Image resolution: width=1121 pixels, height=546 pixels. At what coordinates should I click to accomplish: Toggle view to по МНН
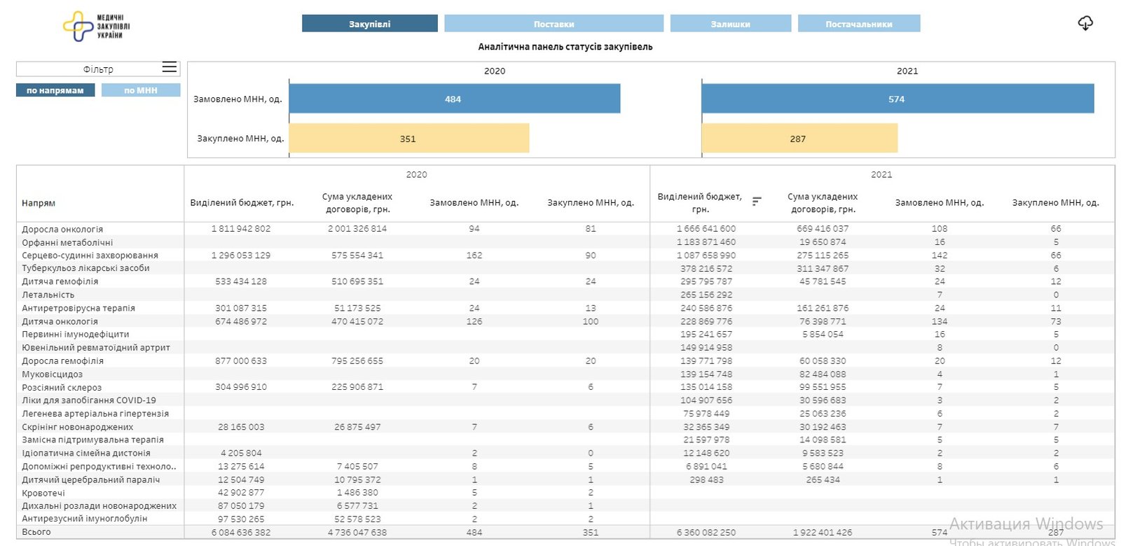[x=141, y=90]
